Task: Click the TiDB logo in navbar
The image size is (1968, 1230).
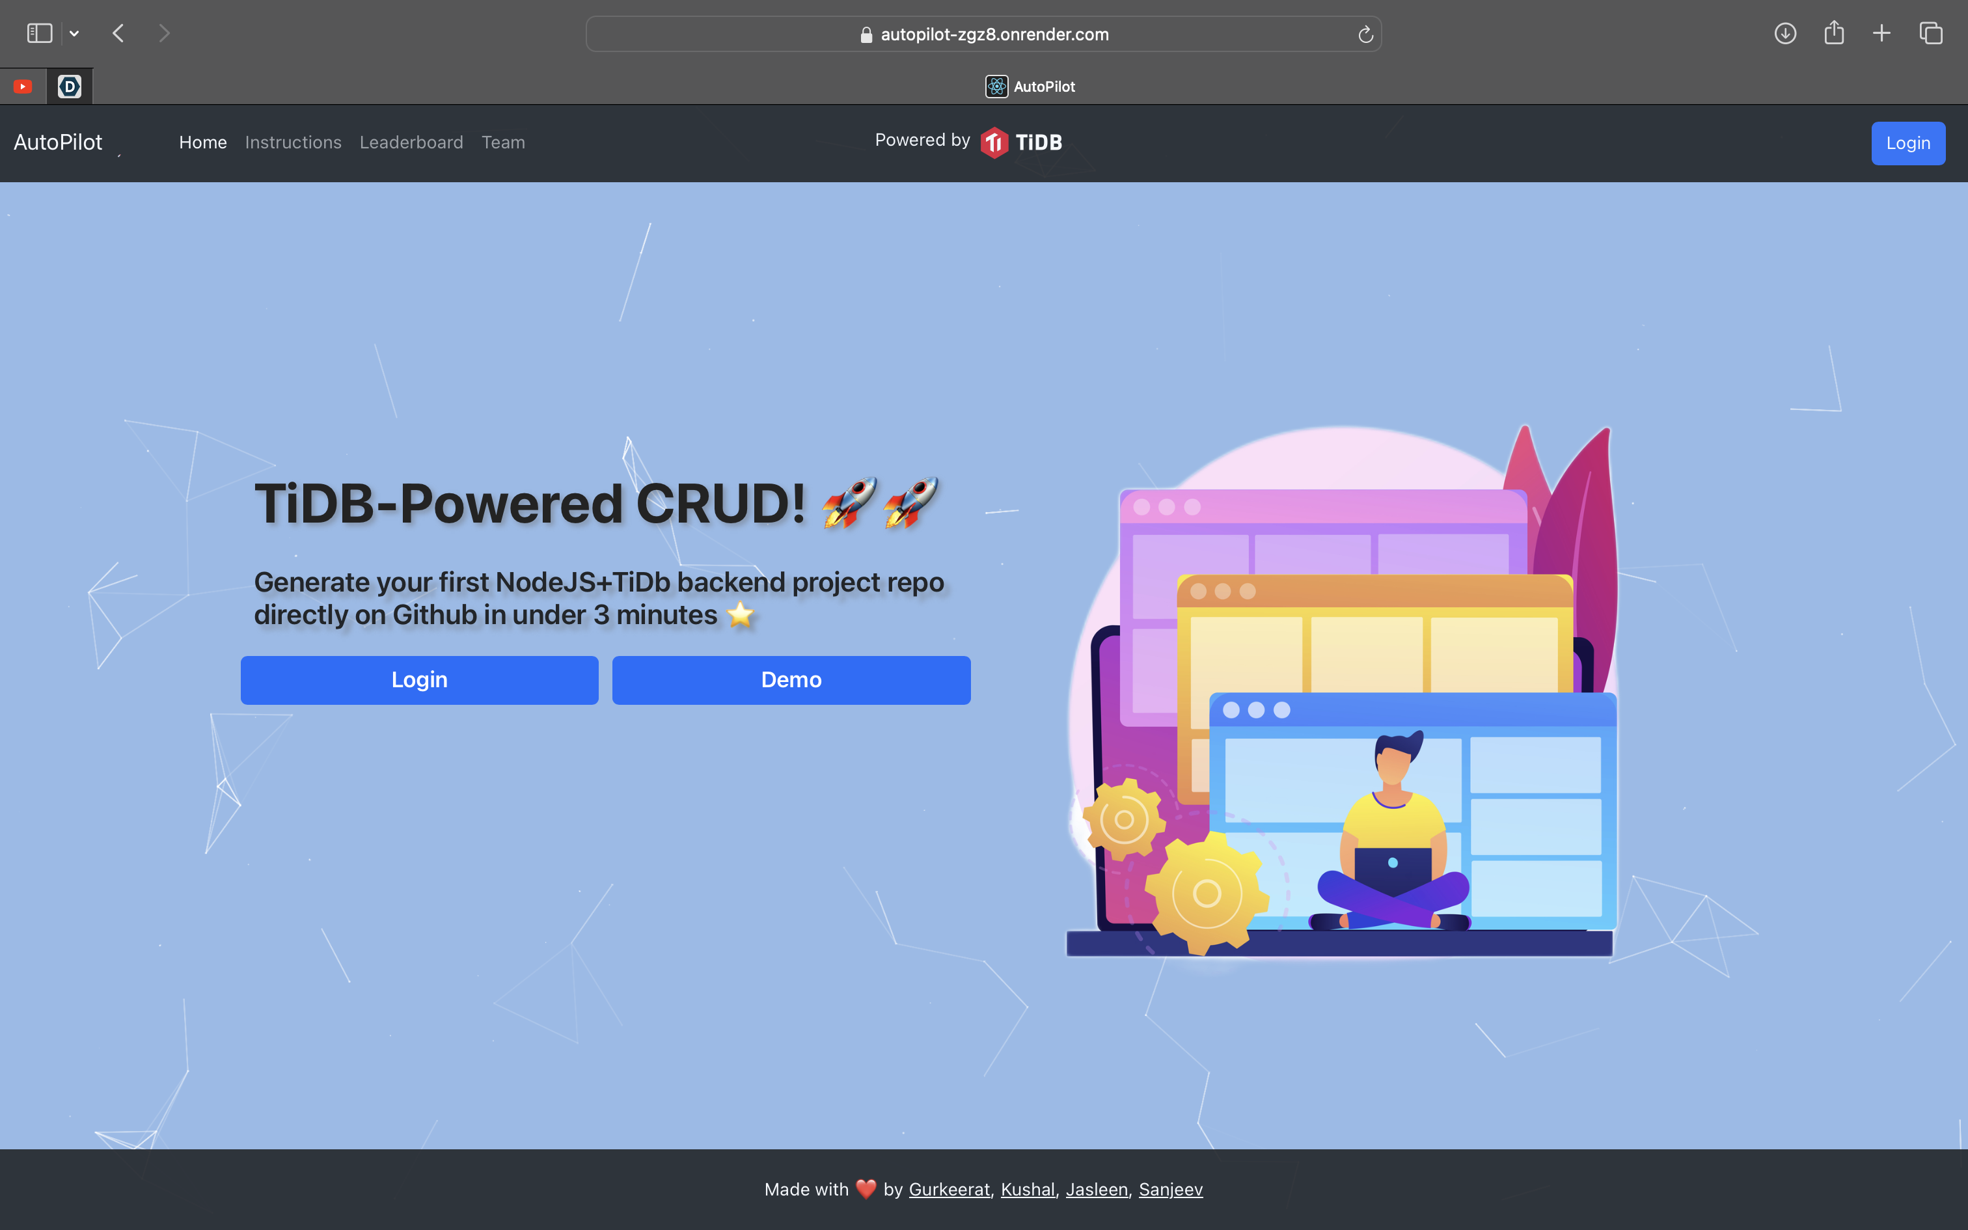Action: tap(1021, 143)
